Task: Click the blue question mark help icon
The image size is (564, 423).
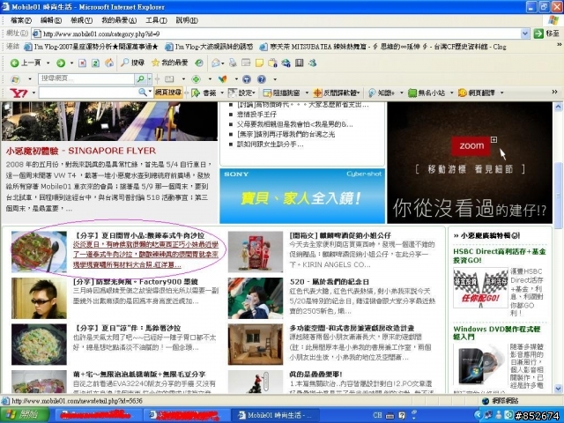Action: click(262, 78)
